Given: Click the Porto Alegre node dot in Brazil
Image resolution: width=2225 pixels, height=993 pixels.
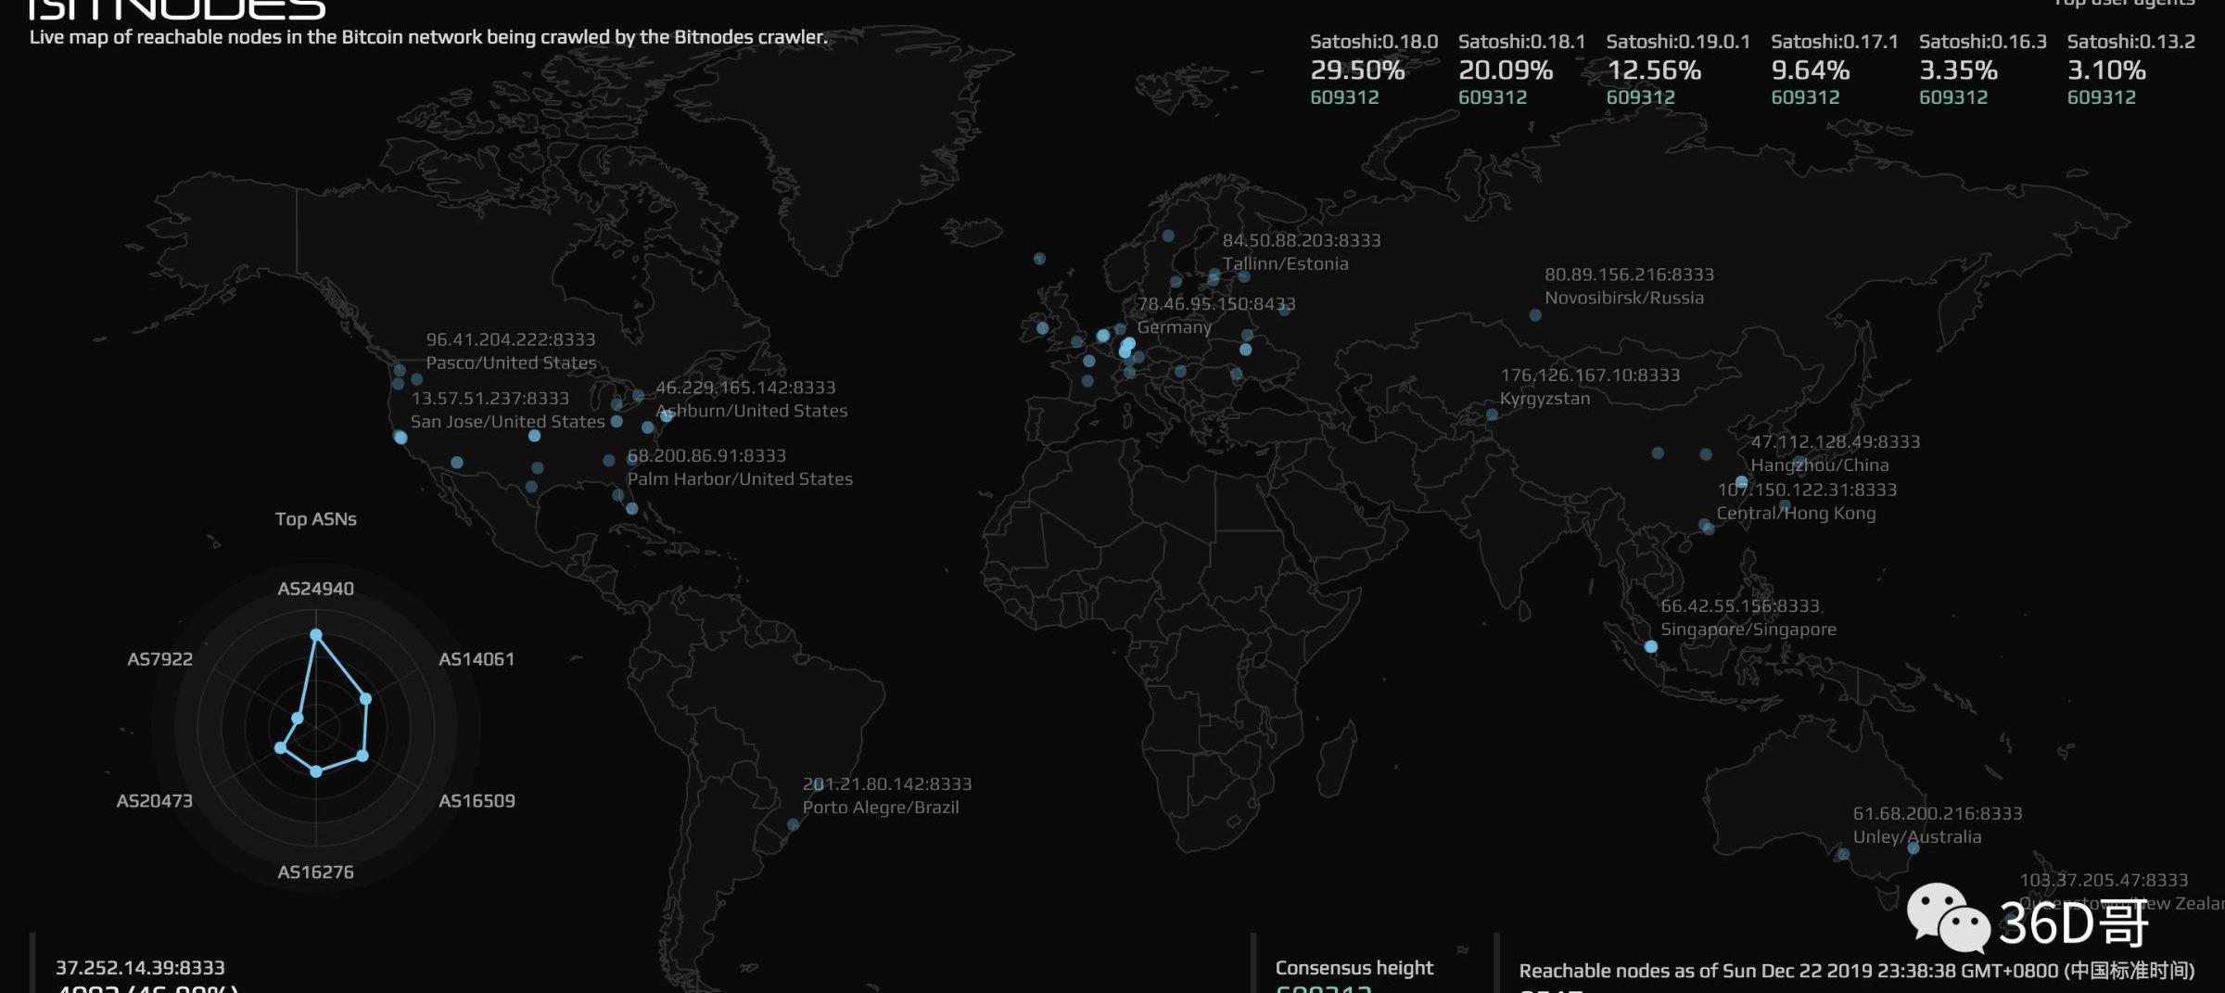Looking at the screenshot, I should (x=794, y=824).
